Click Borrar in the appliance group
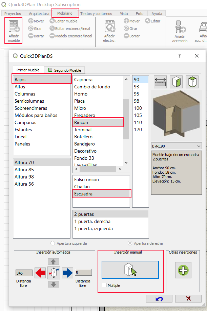This screenshot has height=311, width=207. point(132,36)
